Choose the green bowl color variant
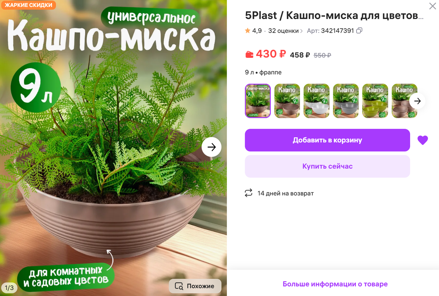This screenshot has width=439, height=296. [375, 101]
